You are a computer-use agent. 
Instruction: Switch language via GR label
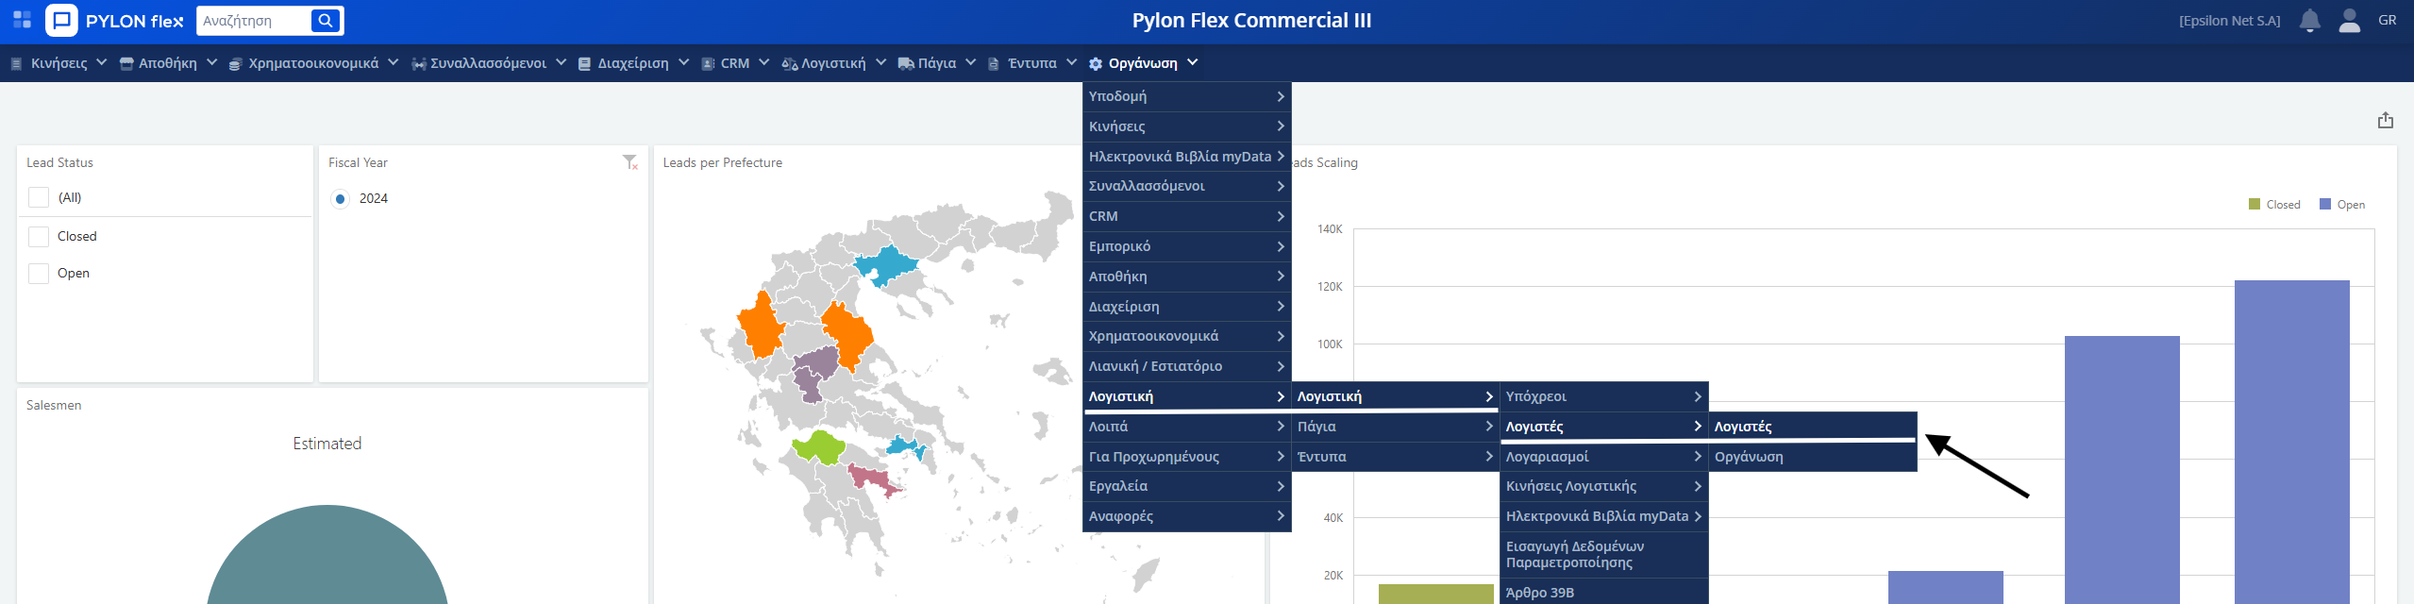click(x=2387, y=20)
